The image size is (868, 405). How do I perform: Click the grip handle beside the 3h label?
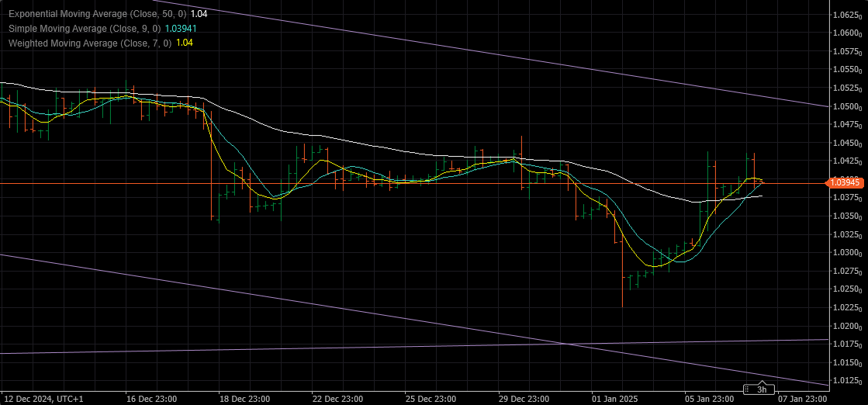747,389
